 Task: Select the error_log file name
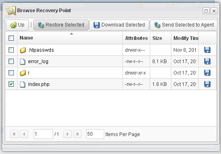click(x=38, y=62)
